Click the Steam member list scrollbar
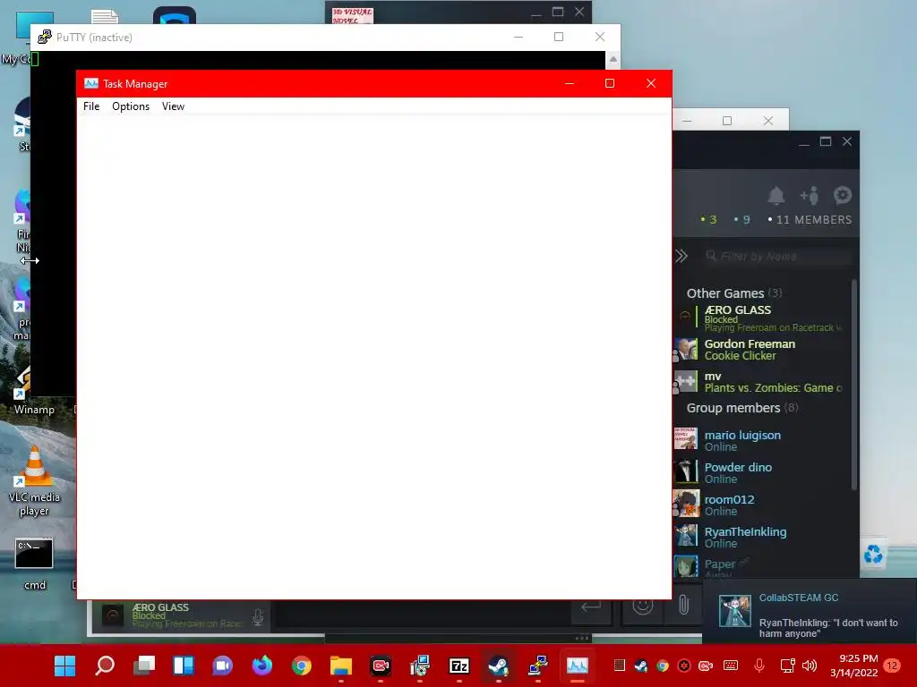Screen dimensions: 917x687 854,386
